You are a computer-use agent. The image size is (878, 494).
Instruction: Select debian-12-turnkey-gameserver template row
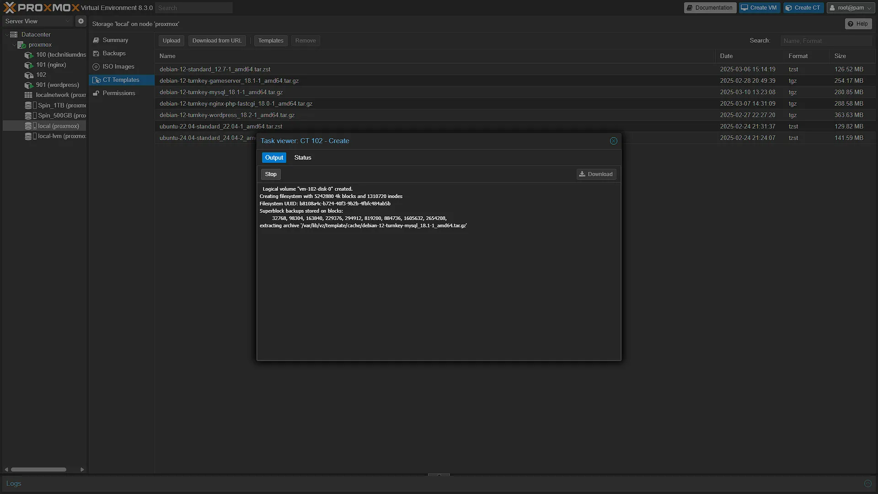click(515, 81)
